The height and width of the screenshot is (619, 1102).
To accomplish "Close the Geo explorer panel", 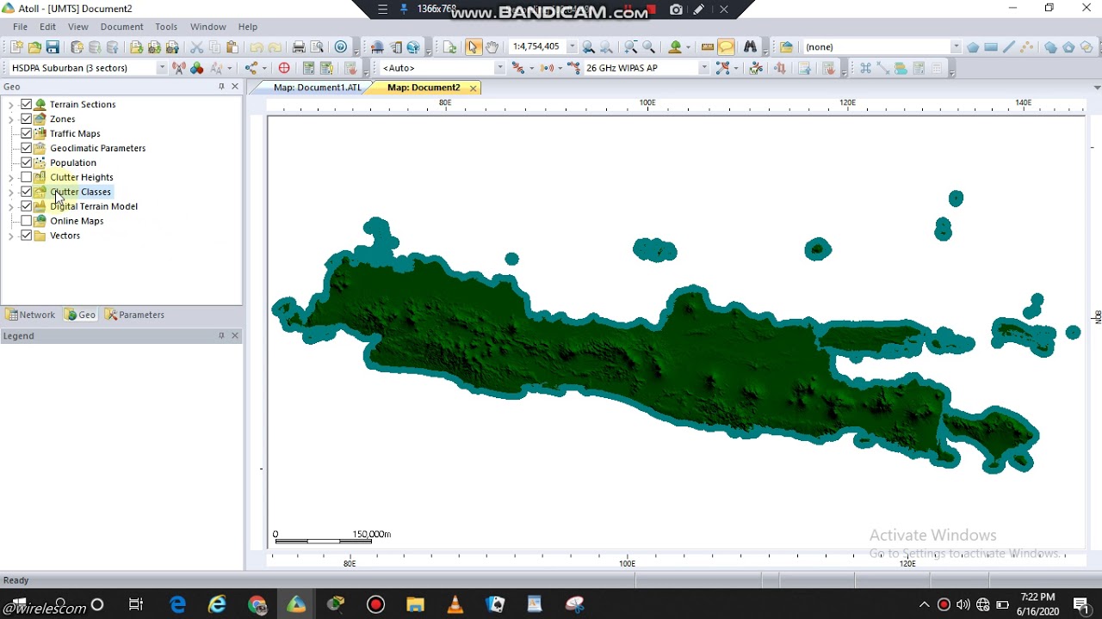I will [235, 87].
